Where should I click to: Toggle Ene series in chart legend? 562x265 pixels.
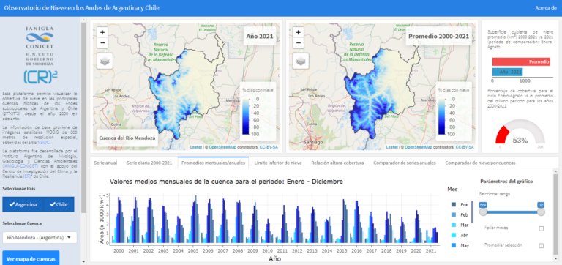(460, 204)
